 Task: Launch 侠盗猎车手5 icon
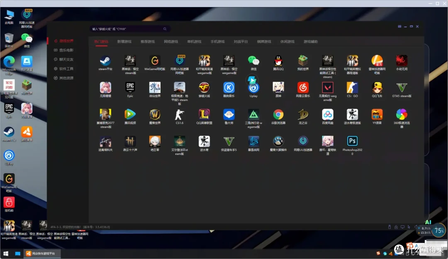pyautogui.click(x=229, y=141)
